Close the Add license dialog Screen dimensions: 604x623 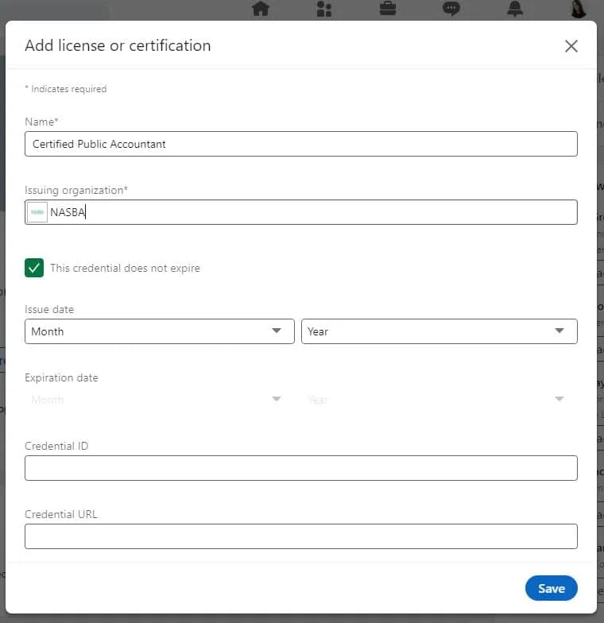pos(571,46)
